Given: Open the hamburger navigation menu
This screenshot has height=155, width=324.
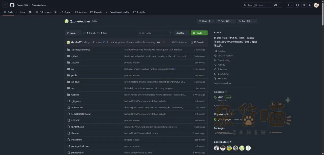Looking at the screenshot, I should coord(5,5).
